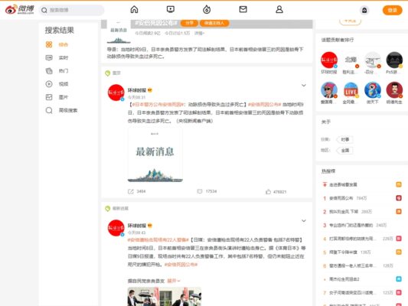The image size is (408, 306).
Task: Open the blue parrot avatar in ranking
Action: (x=373, y=90)
